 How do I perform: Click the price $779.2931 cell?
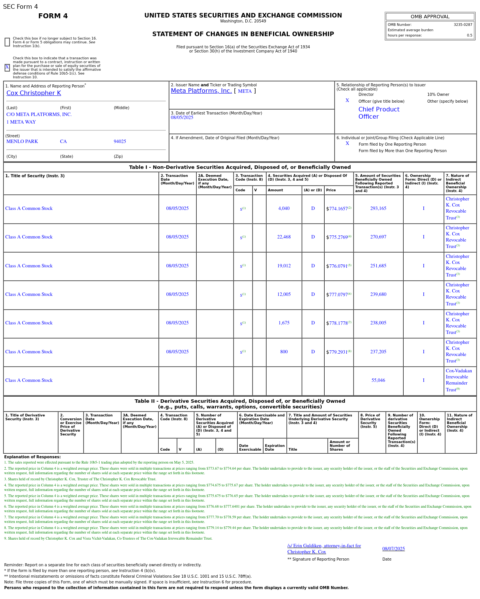point(339,352)
